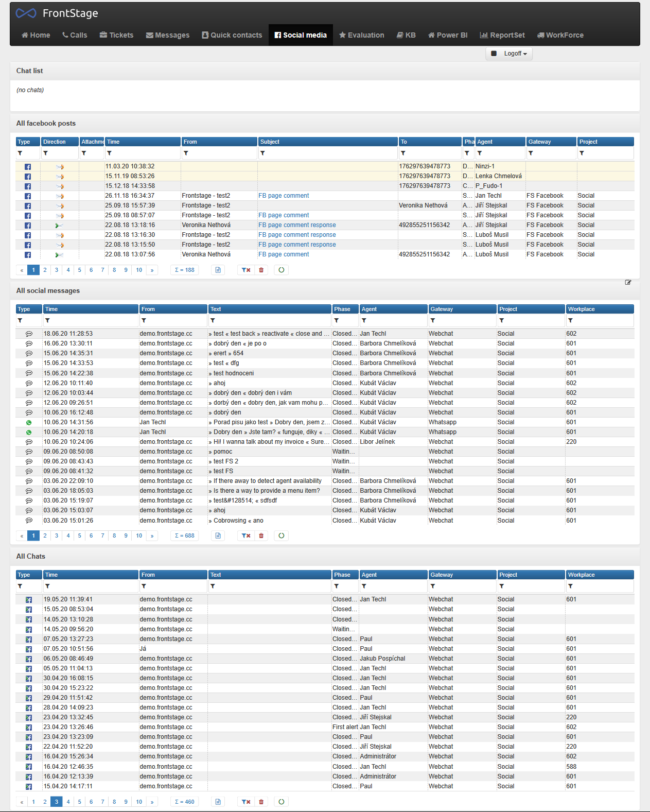Go to previous pages in All Chats pagination
This screenshot has width=650, height=812.
22,802
